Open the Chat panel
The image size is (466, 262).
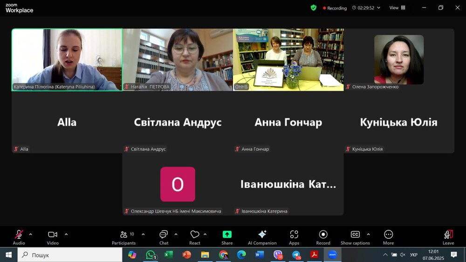click(164, 236)
